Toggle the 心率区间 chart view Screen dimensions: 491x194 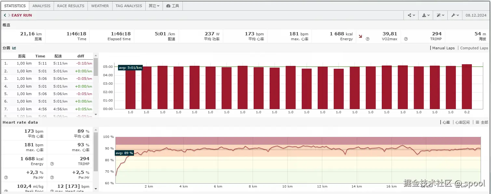click(462, 122)
